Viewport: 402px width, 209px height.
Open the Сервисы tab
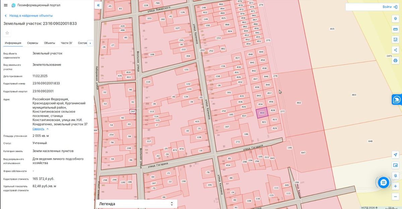coord(32,43)
